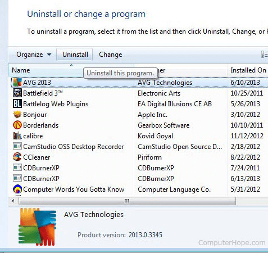Click the Battlelog Web Plugins BL icon
268x253 pixels.
(x=17, y=103)
